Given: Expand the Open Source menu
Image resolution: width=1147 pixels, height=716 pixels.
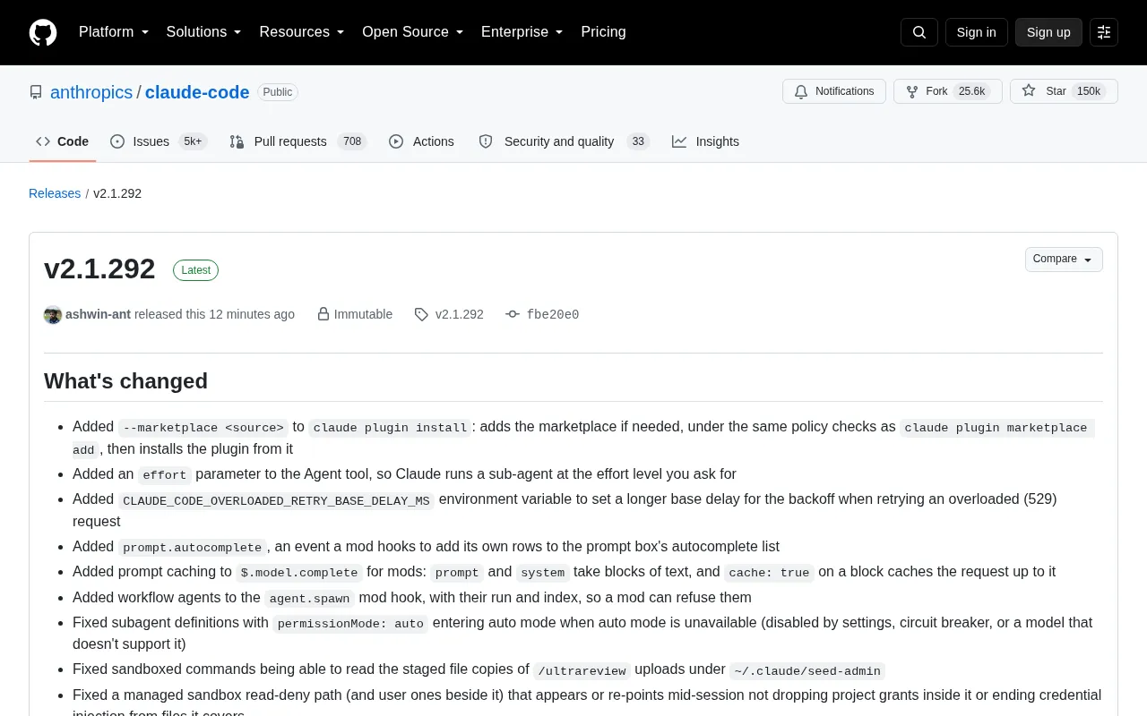Looking at the screenshot, I should pos(413,32).
